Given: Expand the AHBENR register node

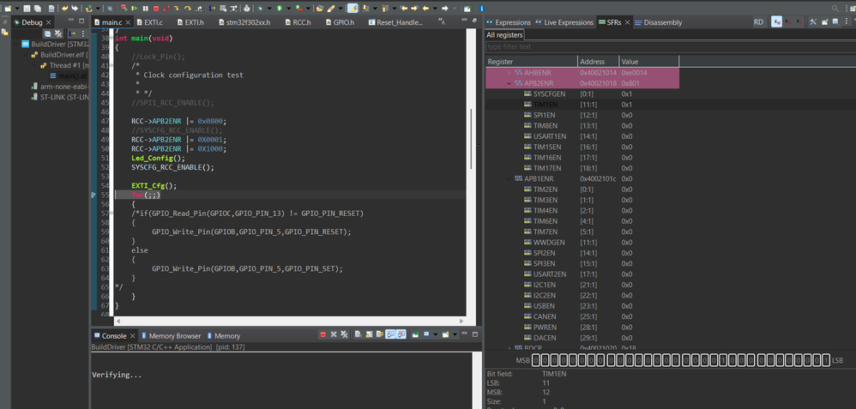Looking at the screenshot, I should (x=509, y=74).
